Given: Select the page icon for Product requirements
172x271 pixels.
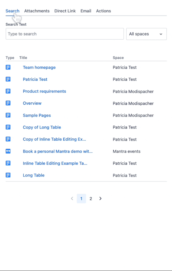Looking at the screenshot, I should click(x=8, y=91).
